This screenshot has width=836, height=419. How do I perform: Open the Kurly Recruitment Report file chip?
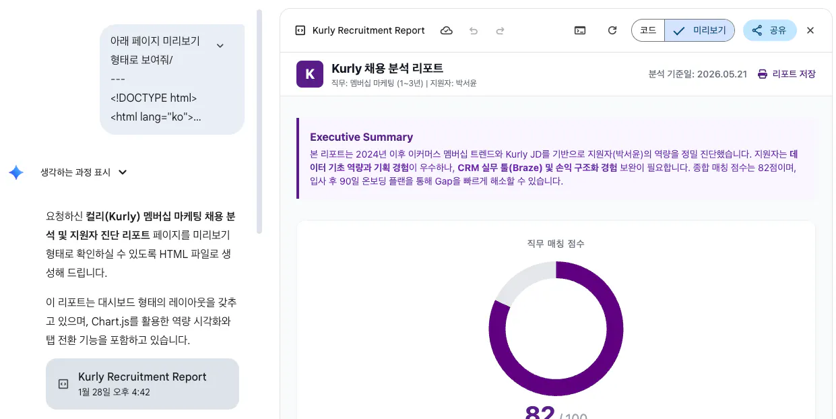(x=142, y=383)
